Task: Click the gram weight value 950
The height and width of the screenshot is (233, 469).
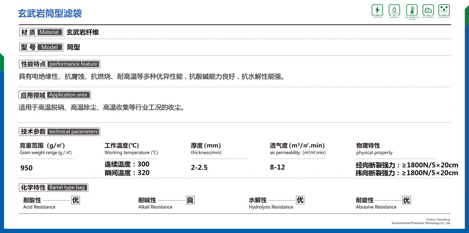Action: point(26,168)
